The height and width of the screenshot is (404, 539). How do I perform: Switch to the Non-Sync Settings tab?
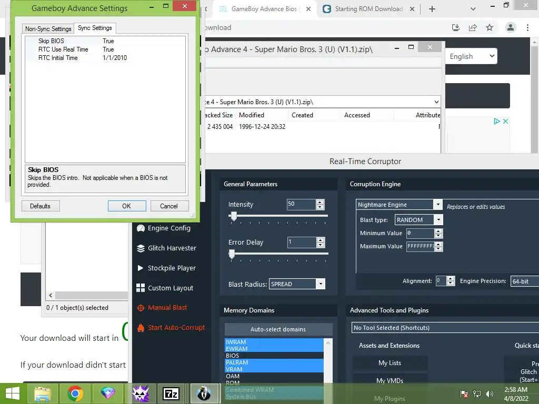pyautogui.click(x=48, y=29)
